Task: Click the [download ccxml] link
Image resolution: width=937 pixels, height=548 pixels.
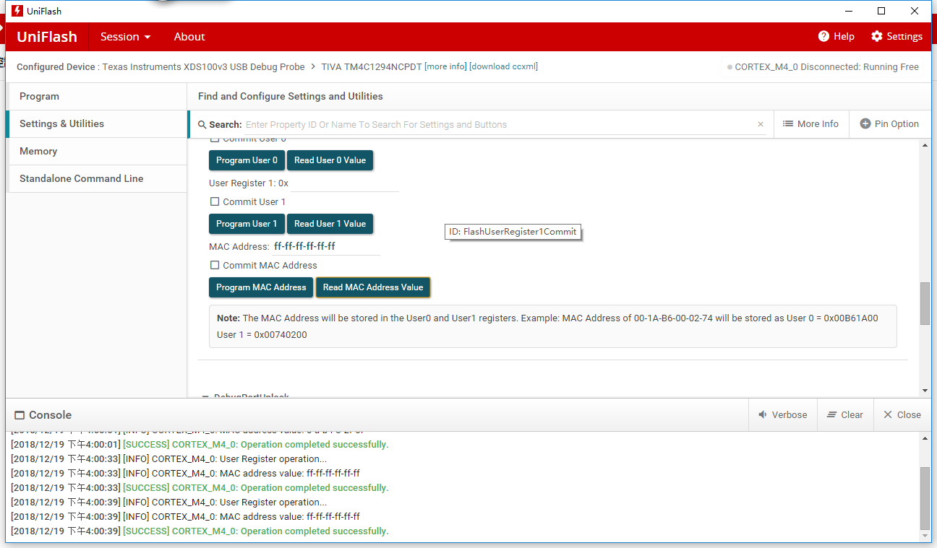Action: click(504, 66)
